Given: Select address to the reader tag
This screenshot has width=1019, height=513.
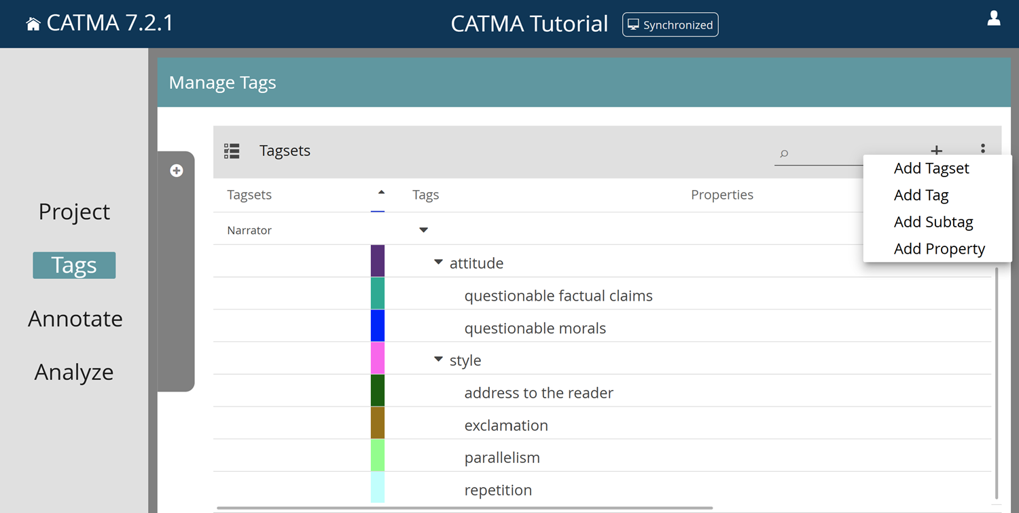Looking at the screenshot, I should pyautogui.click(x=539, y=393).
